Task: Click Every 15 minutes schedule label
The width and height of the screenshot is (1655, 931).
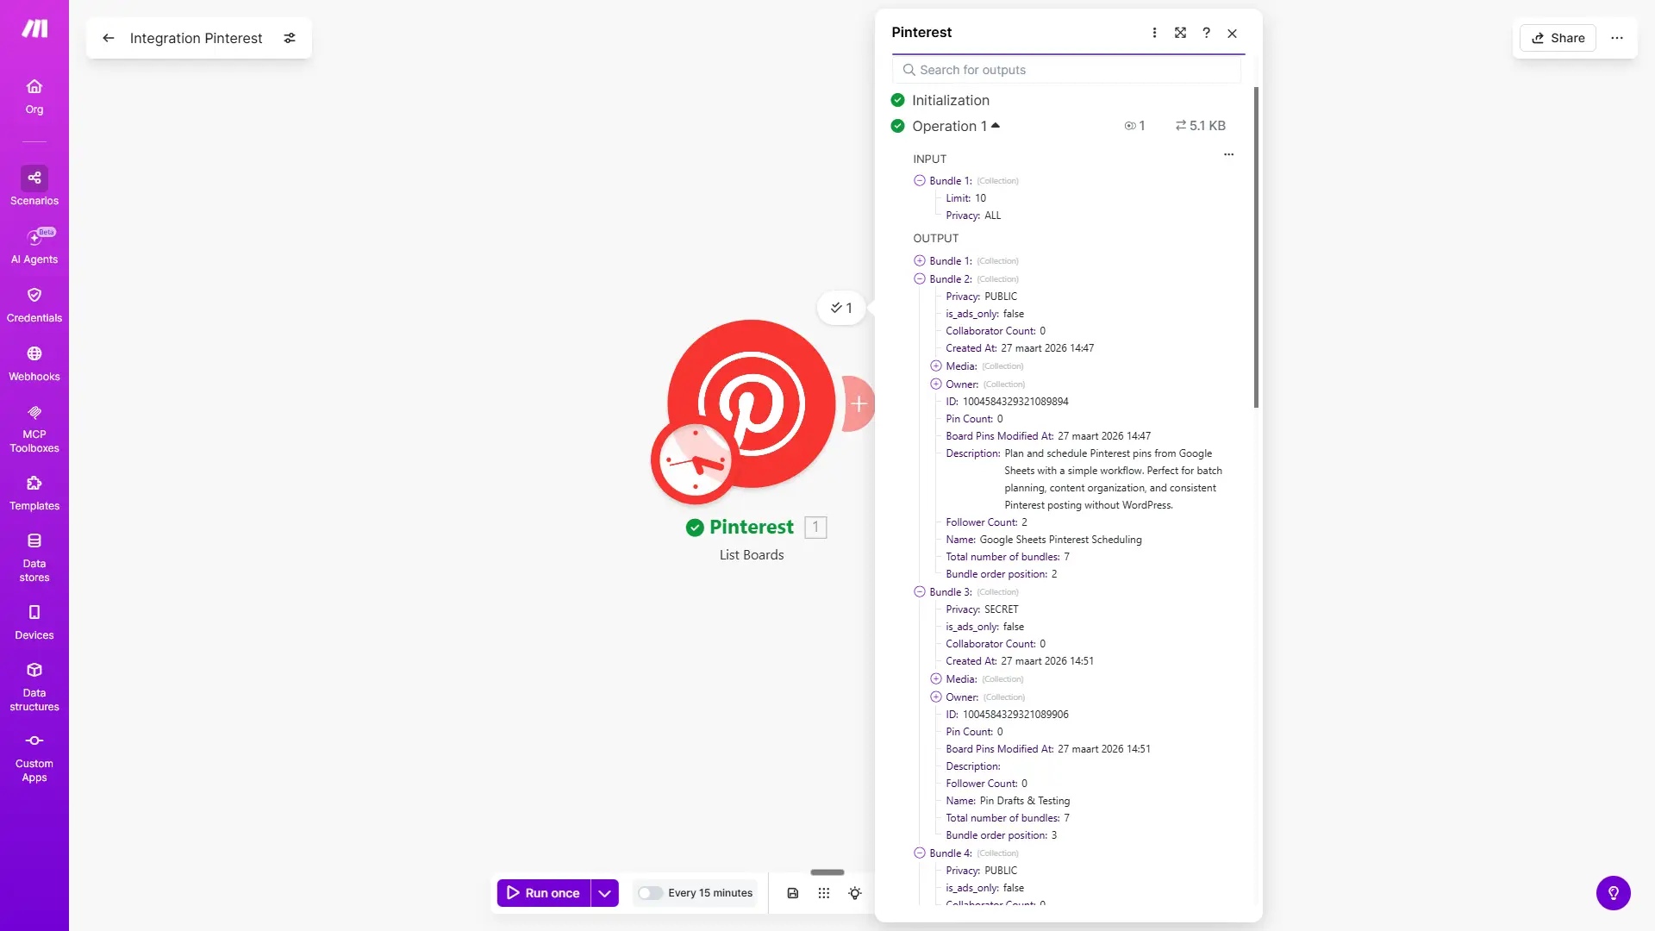Action: (710, 893)
